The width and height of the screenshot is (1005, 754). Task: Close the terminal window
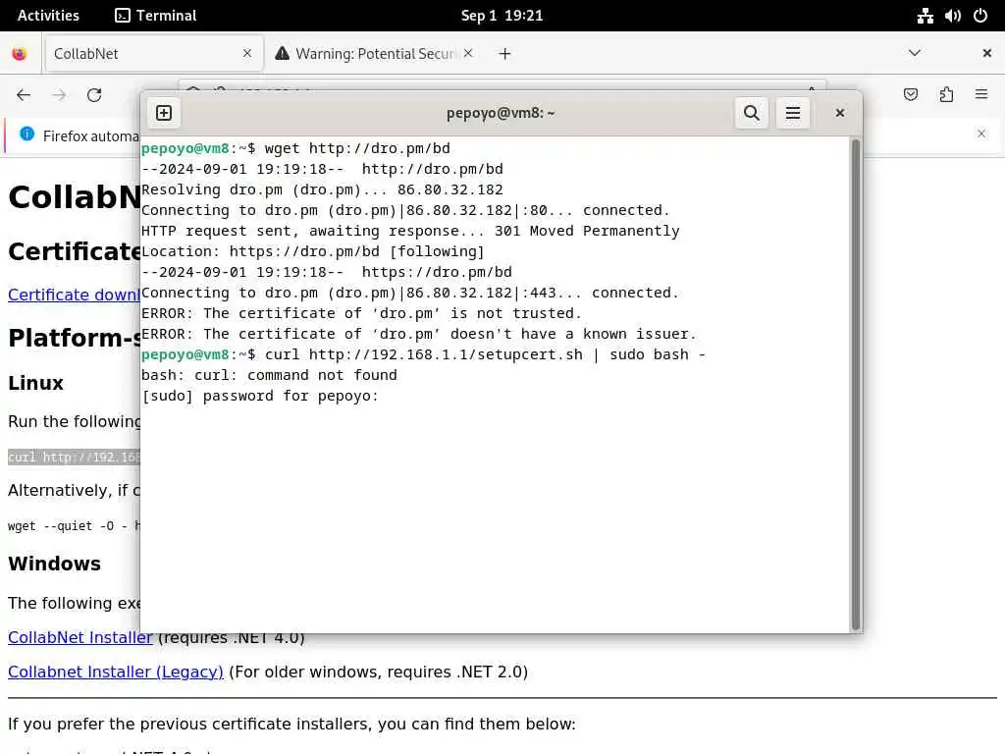(x=840, y=113)
